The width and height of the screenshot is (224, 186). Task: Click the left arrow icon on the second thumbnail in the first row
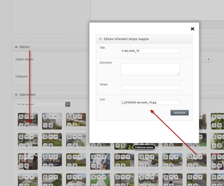pyautogui.click(x=50, y=117)
